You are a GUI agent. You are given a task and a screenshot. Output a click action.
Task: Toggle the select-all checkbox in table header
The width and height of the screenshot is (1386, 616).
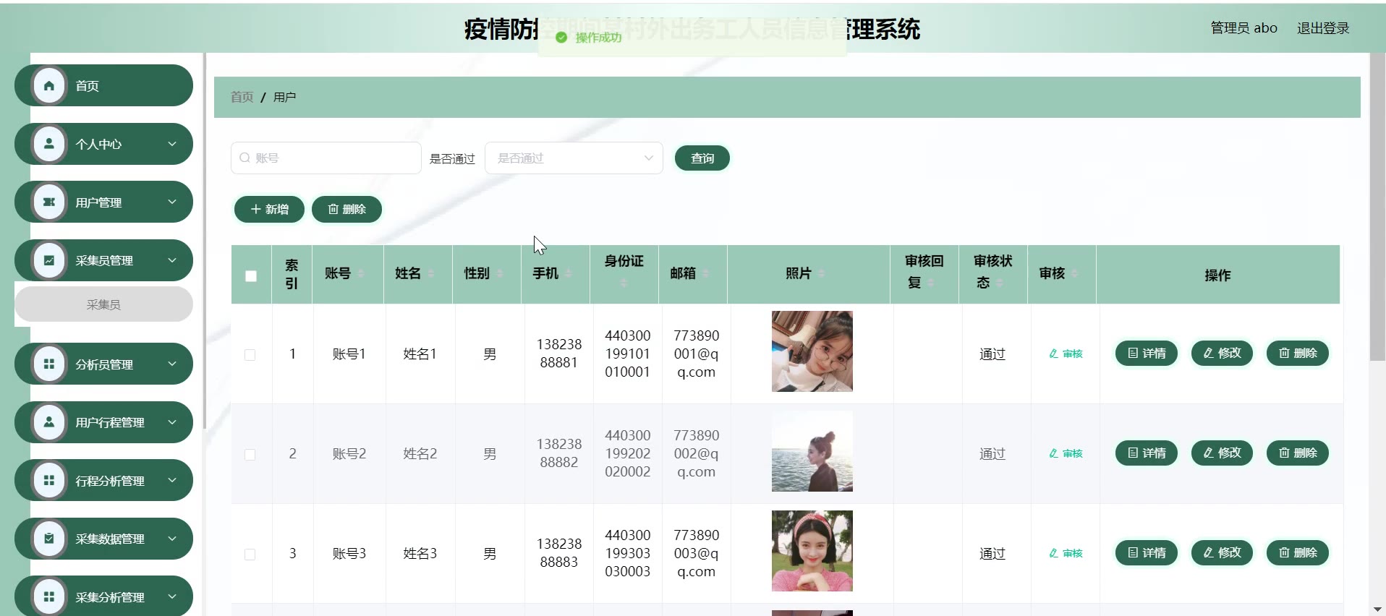point(251,275)
